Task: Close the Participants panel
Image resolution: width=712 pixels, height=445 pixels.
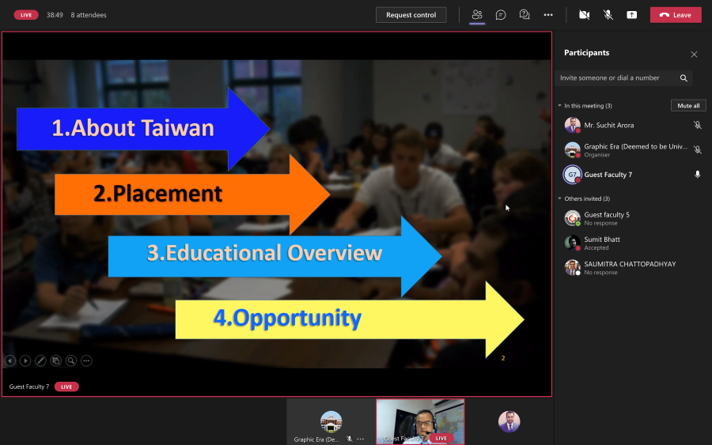Action: pyautogui.click(x=694, y=55)
